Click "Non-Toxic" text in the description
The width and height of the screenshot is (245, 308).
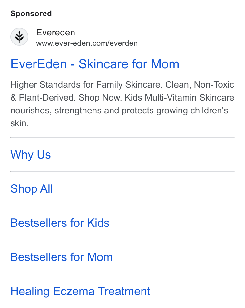214,85
